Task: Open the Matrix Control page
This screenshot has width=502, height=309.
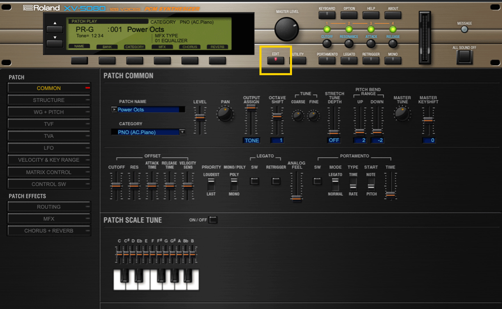Action: [x=49, y=172]
